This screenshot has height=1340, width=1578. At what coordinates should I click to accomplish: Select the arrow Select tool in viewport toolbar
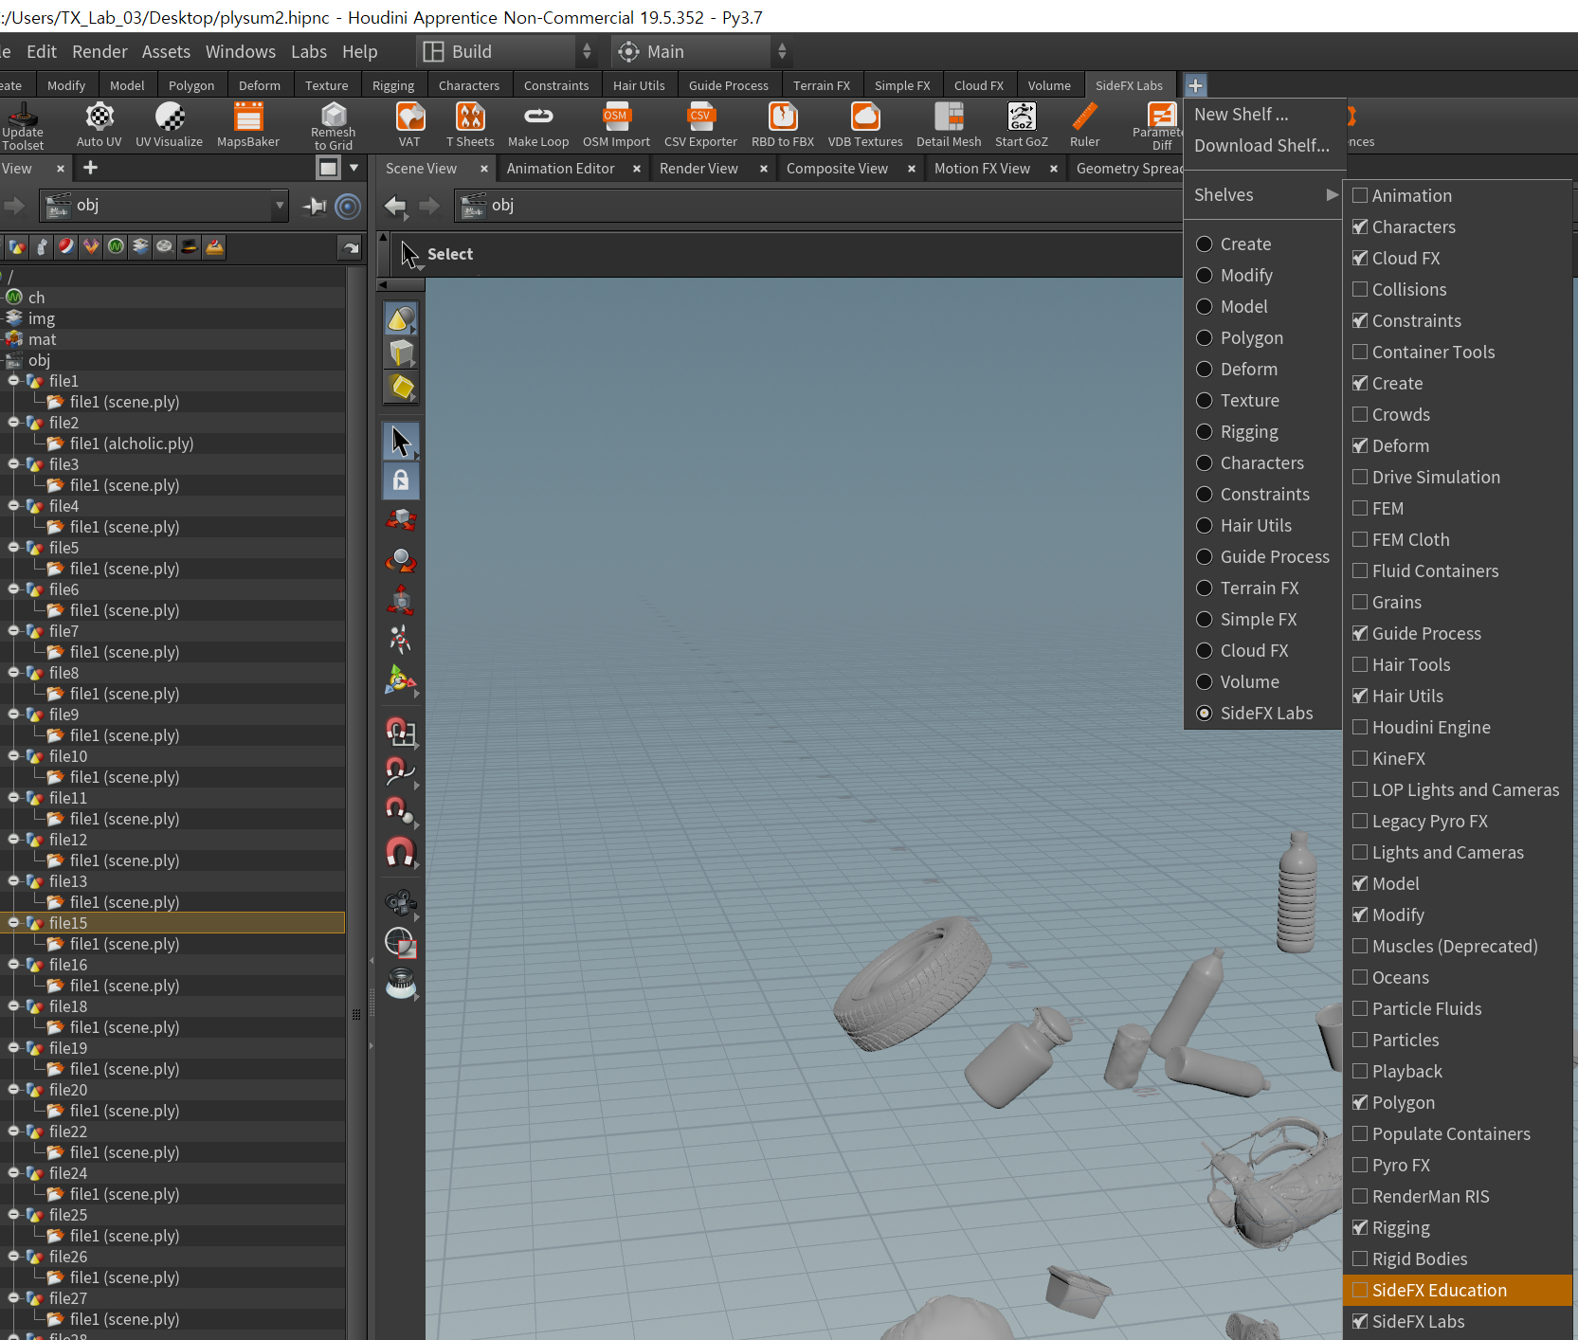[401, 441]
